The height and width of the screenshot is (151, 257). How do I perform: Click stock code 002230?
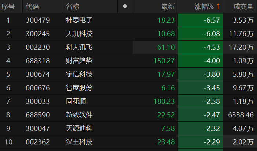click(x=38, y=48)
